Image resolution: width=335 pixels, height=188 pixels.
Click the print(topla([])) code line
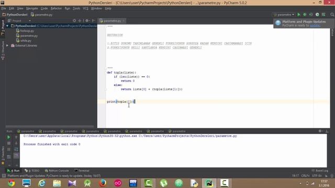(x=121, y=102)
